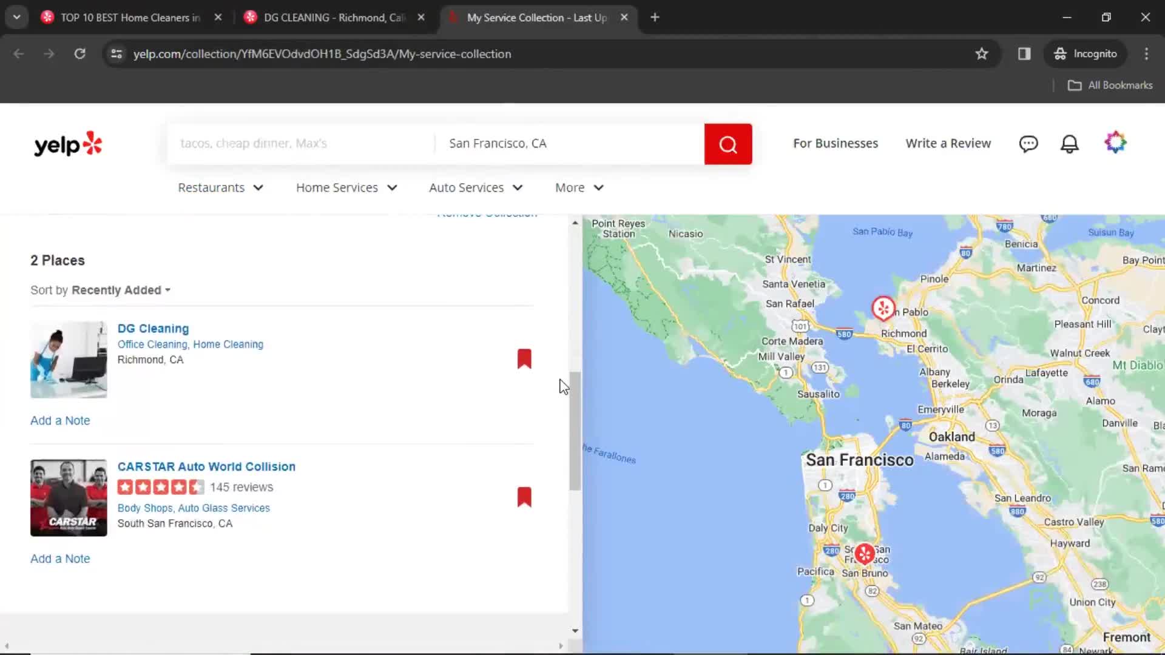Expand the Auto Services menu
The width and height of the screenshot is (1165, 655).
pos(476,188)
